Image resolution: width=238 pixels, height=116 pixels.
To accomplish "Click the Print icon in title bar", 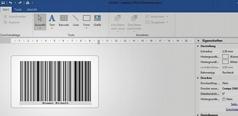I will point(27,3).
